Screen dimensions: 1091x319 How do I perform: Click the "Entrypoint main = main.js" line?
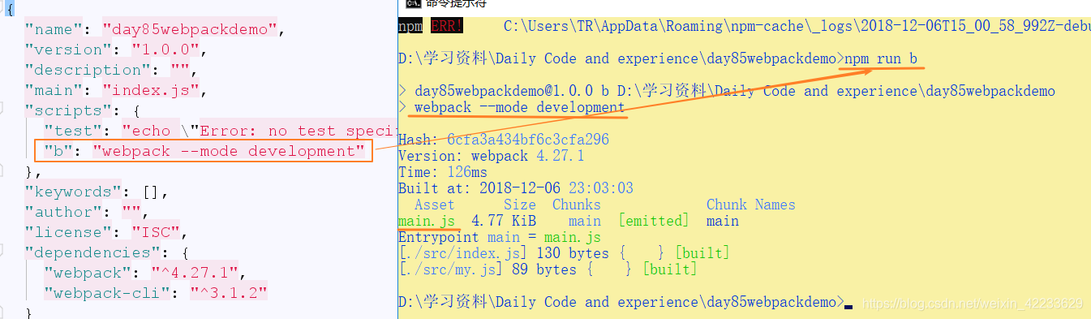pos(500,237)
